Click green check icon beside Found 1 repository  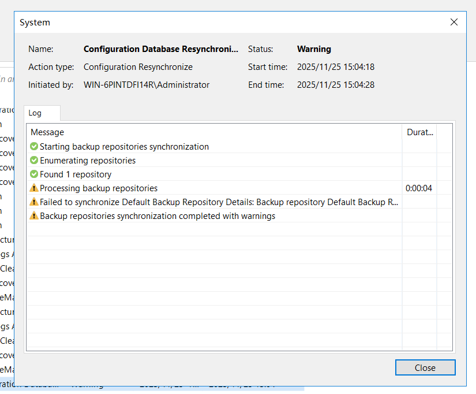pos(34,174)
